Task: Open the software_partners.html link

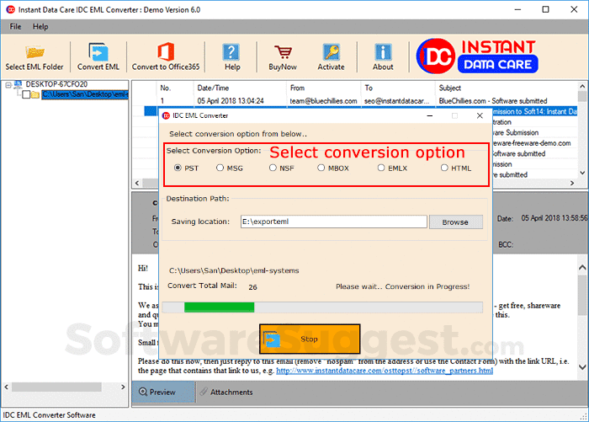Action: coord(385,371)
